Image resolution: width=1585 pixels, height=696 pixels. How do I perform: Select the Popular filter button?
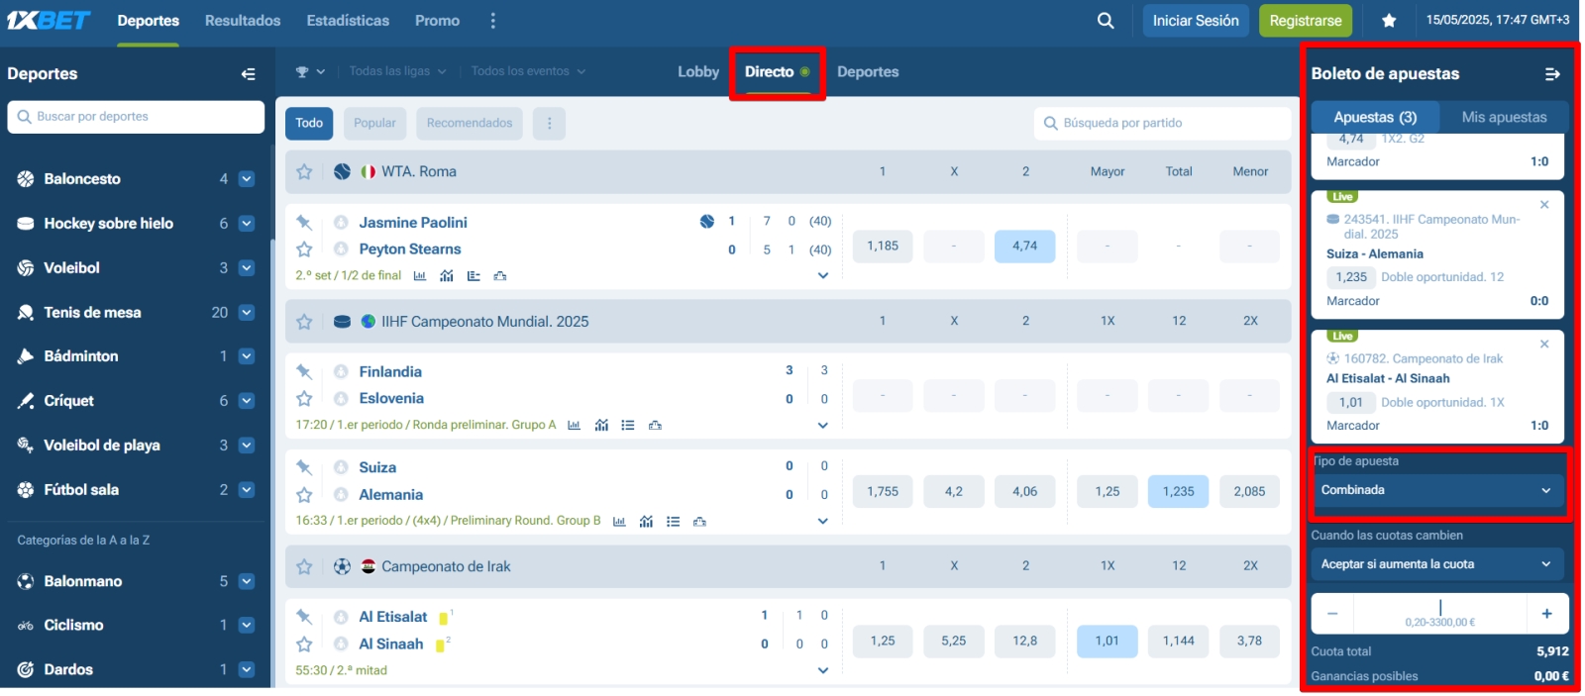tap(374, 124)
